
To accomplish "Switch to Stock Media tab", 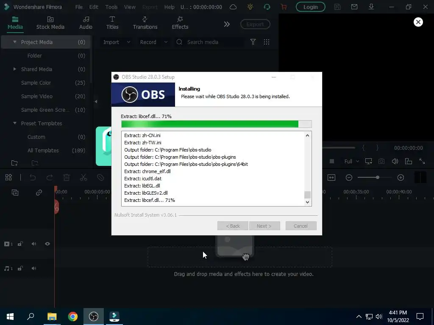I will click(x=50, y=23).
